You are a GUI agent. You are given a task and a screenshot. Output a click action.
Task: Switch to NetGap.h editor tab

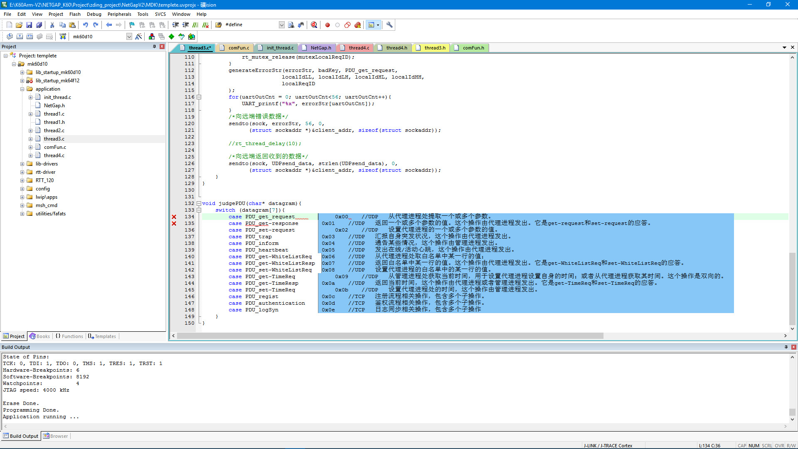coord(317,48)
